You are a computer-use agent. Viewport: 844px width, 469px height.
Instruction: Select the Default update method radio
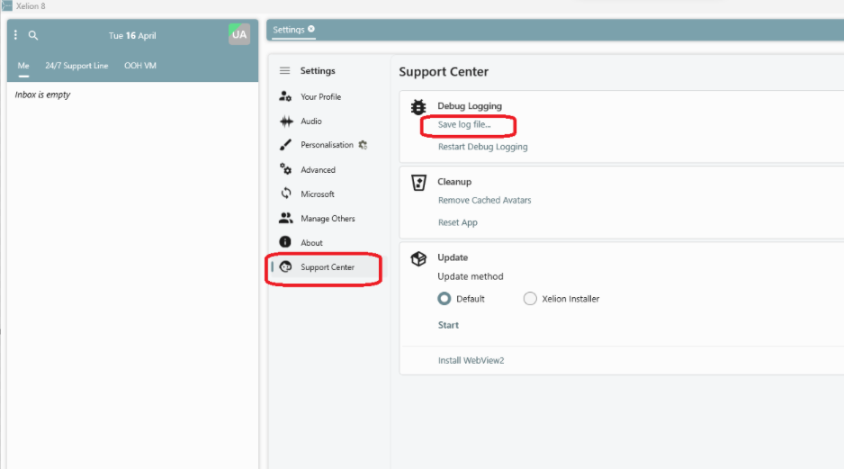click(444, 299)
